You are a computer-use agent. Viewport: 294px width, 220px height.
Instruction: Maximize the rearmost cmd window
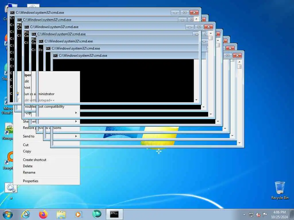pos(228,55)
